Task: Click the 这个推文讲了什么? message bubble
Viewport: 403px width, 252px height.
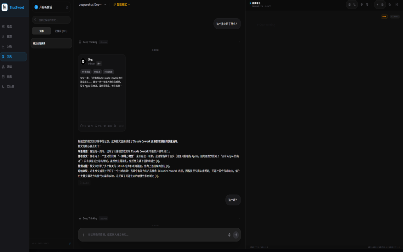Action: pos(227,24)
